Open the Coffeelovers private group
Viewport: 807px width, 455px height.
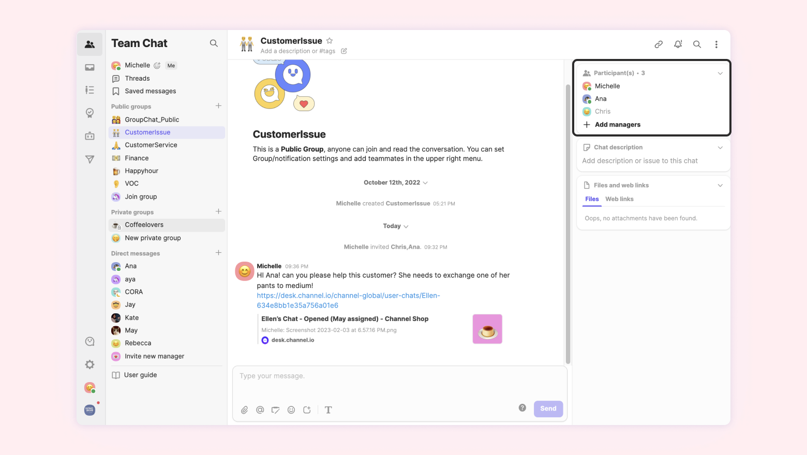pos(167,225)
